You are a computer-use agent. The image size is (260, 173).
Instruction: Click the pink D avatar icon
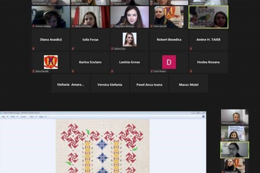tap(169, 61)
